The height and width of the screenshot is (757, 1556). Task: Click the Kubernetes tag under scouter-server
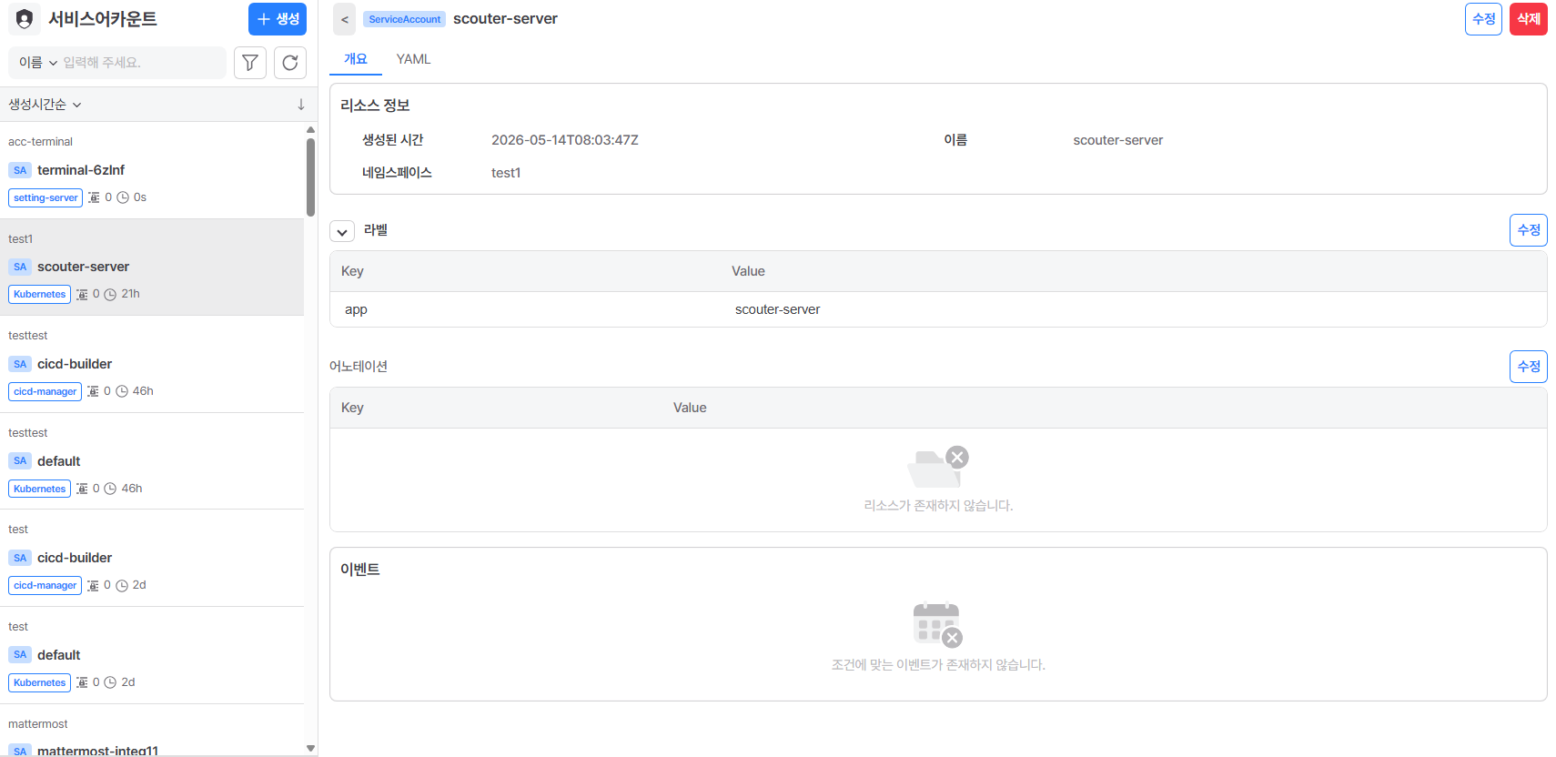40,295
